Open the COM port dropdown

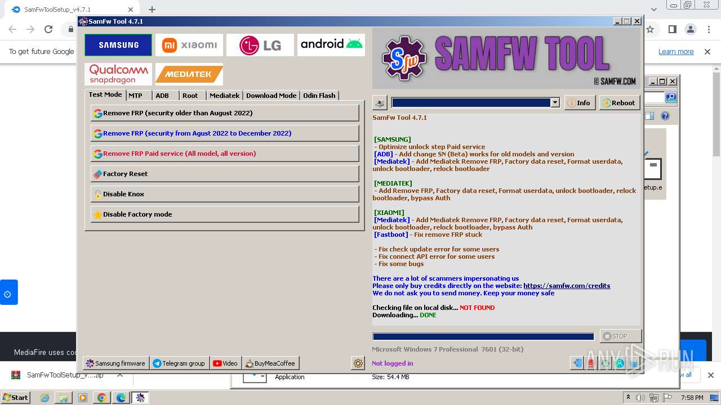point(555,102)
